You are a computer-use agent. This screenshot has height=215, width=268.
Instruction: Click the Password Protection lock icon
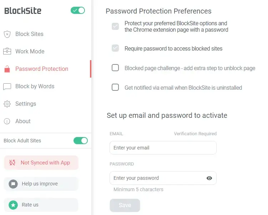[7, 69]
